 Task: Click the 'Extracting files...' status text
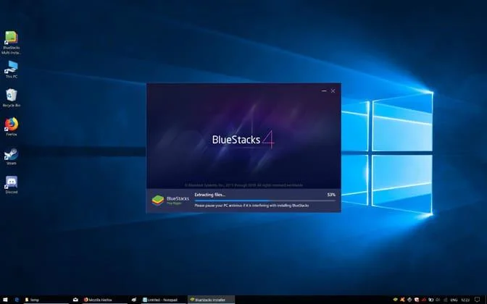coord(210,195)
